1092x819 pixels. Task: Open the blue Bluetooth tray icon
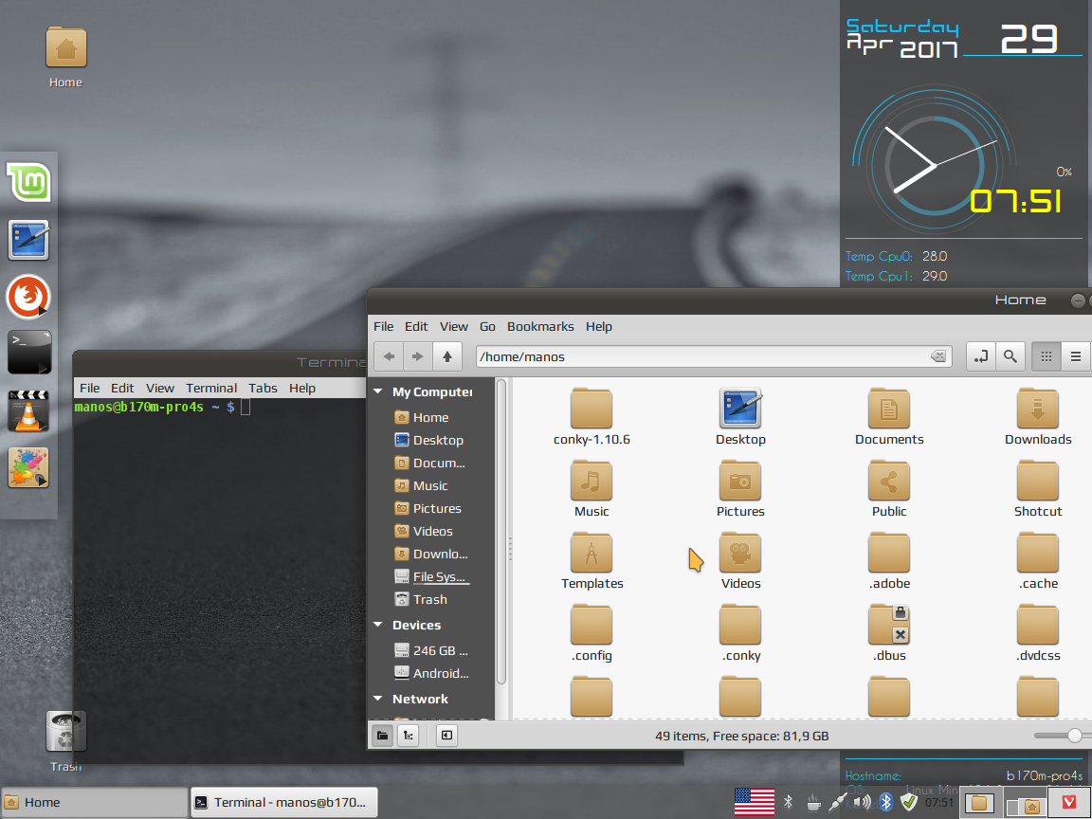(885, 802)
